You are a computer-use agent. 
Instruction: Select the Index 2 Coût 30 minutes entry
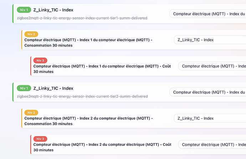[x=102, y=147]
